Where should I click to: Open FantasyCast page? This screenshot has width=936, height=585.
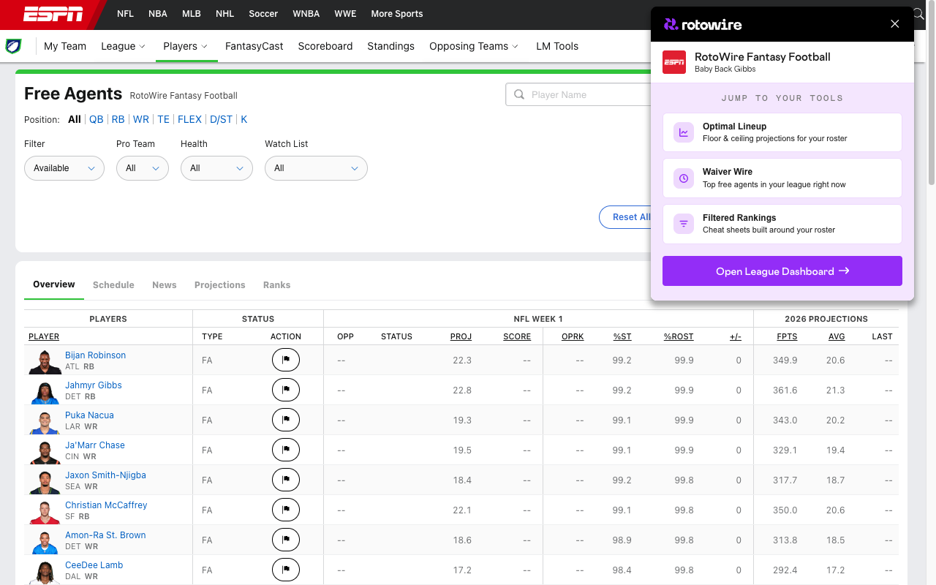tap(254, 46)
